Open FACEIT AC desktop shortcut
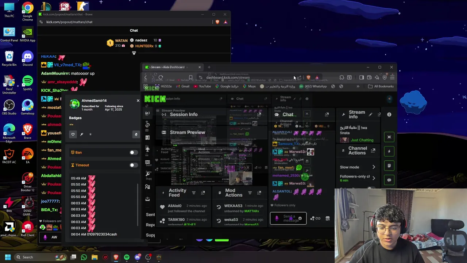The image size is (467, 263). tap(9, 156)
